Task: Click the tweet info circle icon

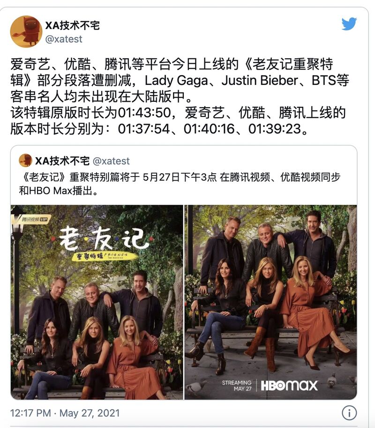Action: coord(349,413)
